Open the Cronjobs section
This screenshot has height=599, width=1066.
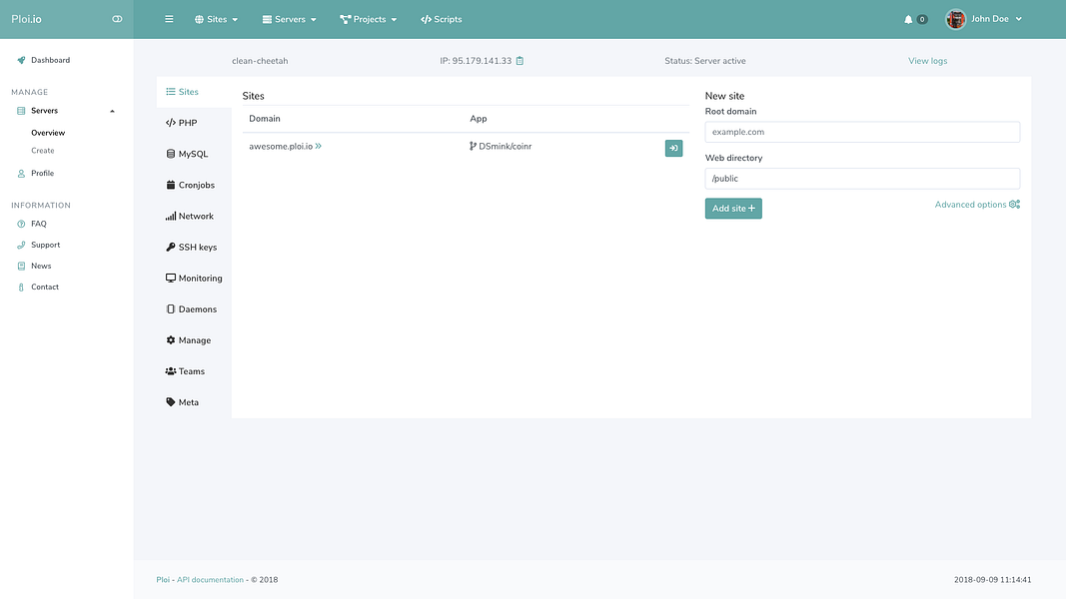coord(192,184)
